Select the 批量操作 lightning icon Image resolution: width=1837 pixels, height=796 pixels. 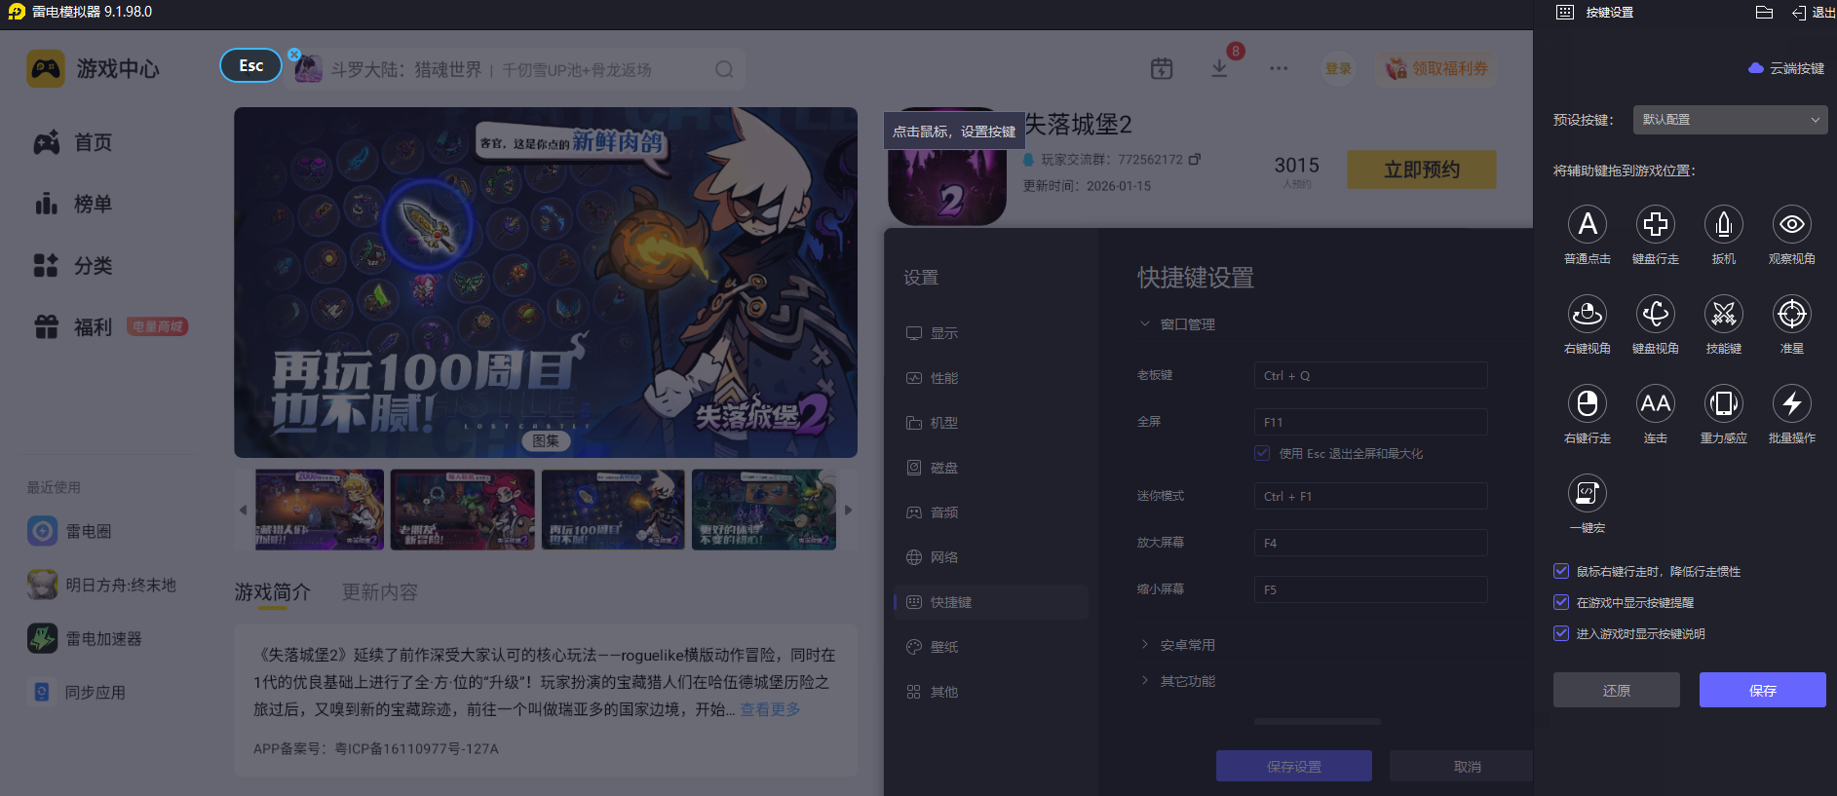1792,403
